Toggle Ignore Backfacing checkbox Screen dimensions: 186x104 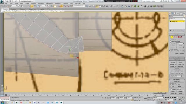coord(171,41)
